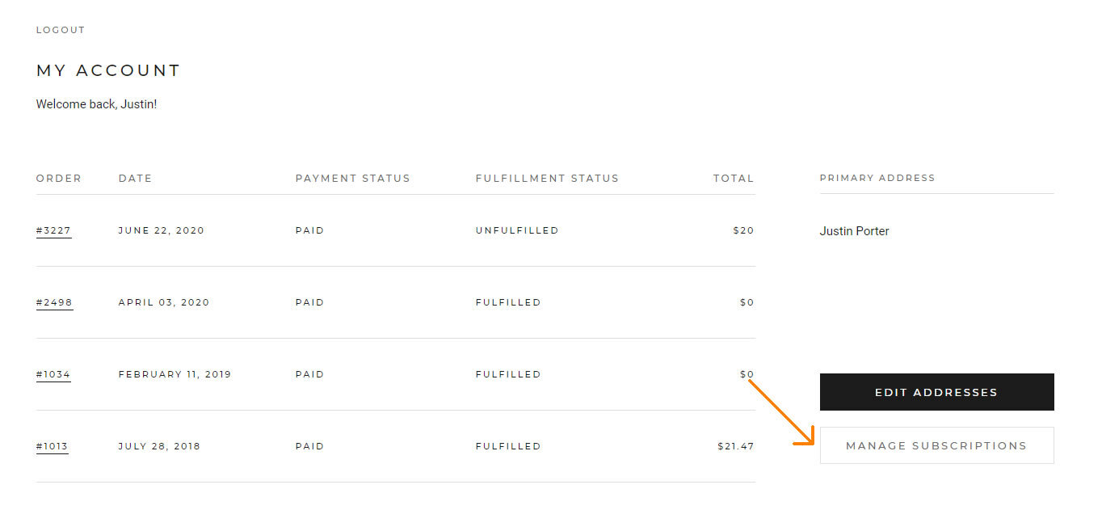The width and height of the screenshot is (1102, 527).
Task: Click the Total column header
Action: (x=733, y=178)
